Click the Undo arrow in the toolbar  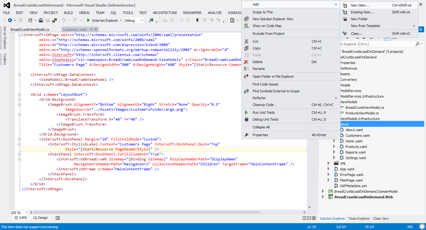[64, 20]
